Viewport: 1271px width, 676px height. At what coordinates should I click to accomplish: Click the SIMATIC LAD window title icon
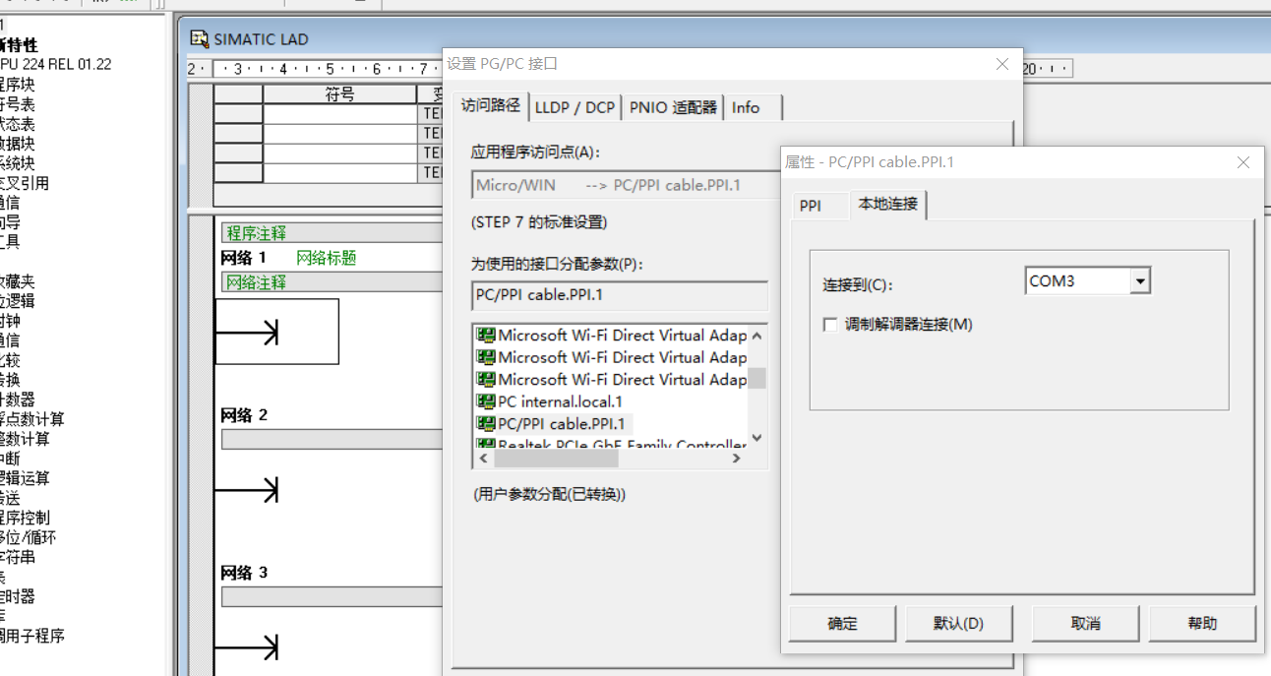click(x=200, y=39)
